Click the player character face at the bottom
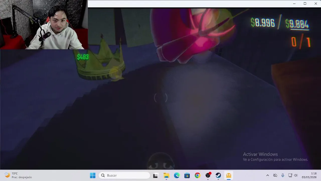This screenshot has width=321, height=181. [x=160, y=161]
